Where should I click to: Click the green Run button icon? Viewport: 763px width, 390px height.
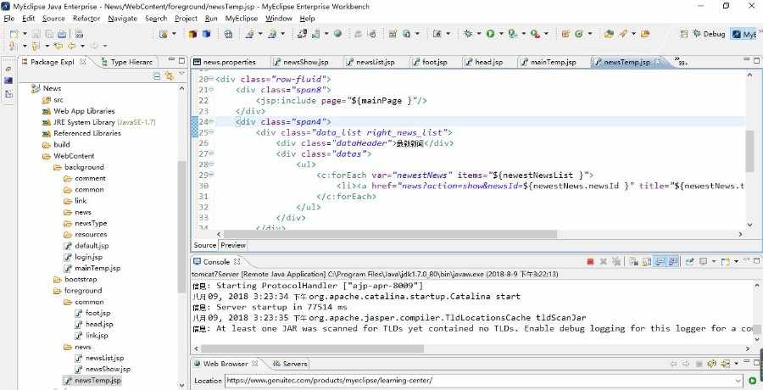pyautogui.click(x=490, y=34)
